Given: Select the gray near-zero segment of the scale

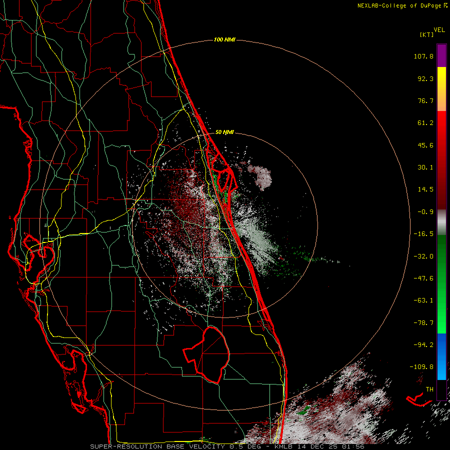Looking at the screenshot, I should (x=441, y=222).
